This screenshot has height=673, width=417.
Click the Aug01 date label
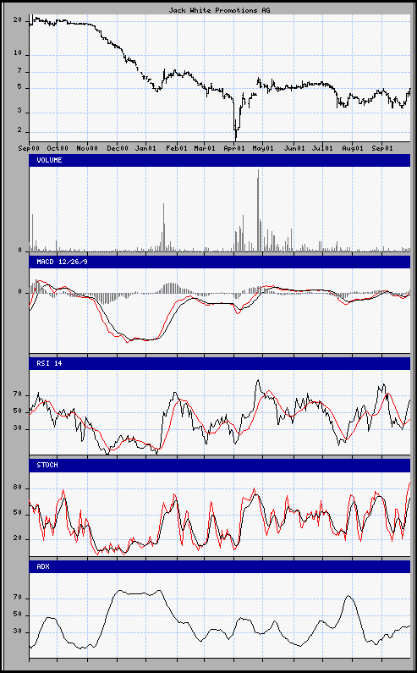(x=352, y=148)
